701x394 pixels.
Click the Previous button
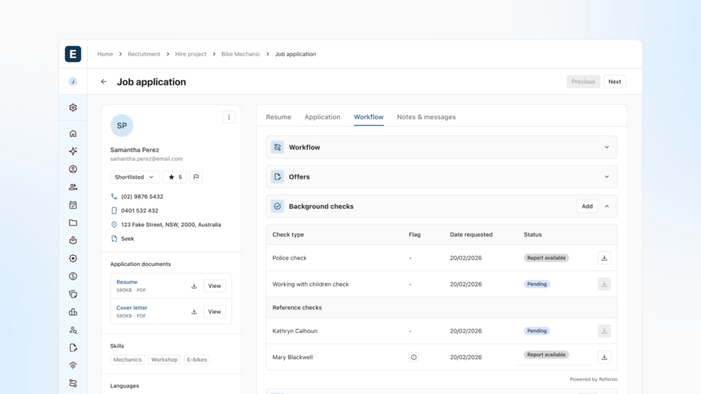pos(583,82)
